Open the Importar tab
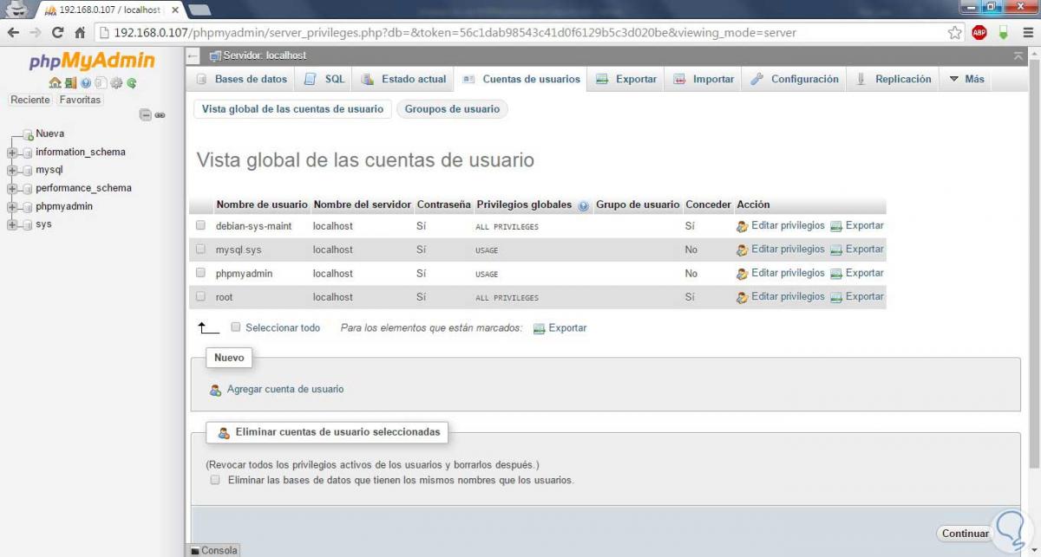The image size is (1041, 557). click(x=704, y=79)
